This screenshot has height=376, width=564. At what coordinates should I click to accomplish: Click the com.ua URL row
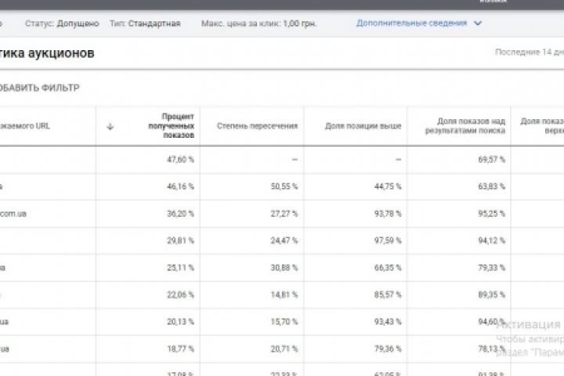pos(13,214)
